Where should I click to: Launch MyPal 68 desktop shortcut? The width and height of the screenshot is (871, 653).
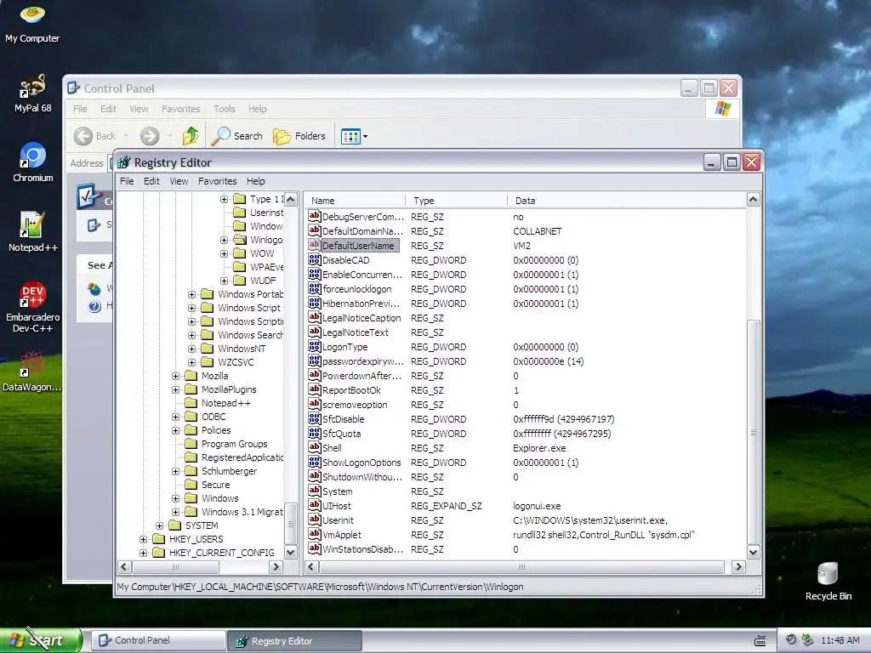click(x=32, y=94)
